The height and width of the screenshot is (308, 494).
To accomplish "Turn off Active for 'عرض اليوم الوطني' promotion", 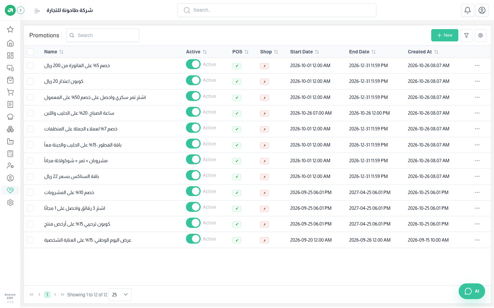I will [x=193, y=239].
